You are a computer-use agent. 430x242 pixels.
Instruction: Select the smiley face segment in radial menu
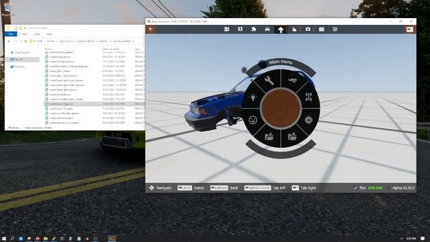point(253,120)
